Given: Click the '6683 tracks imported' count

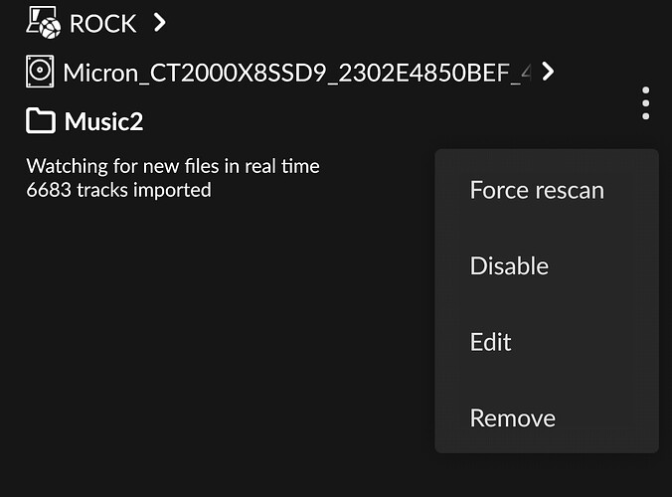Looking at the screenshot, I should (x=118, y=190).
